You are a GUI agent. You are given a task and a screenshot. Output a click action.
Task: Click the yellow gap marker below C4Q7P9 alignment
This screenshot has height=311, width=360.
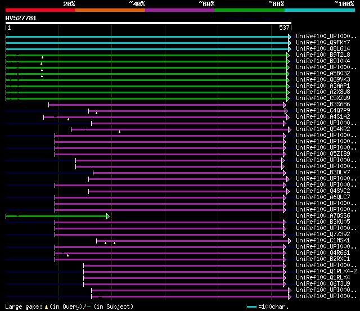coord(96,113)
